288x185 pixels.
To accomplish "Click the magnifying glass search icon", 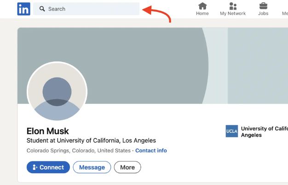I will coord(42,9).
